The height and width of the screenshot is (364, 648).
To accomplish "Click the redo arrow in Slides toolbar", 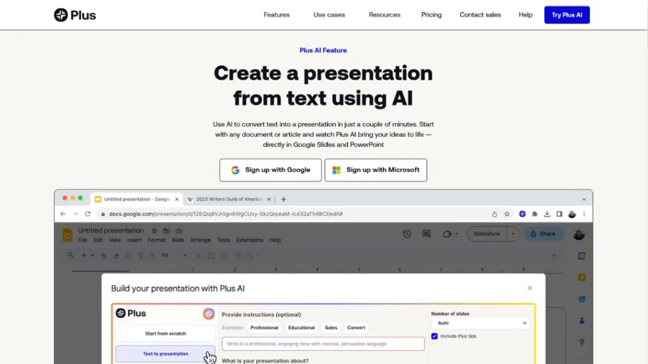I will (116, 256).
